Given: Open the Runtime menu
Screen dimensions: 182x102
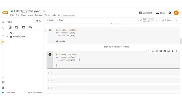Looking at the screenshot, I should [x=39, y=15].
